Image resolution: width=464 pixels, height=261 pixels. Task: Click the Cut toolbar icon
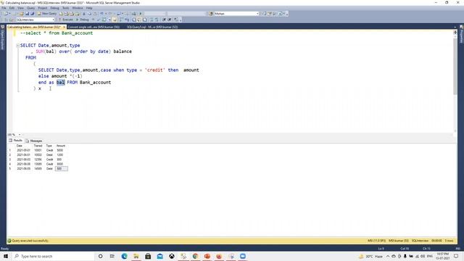84,14
